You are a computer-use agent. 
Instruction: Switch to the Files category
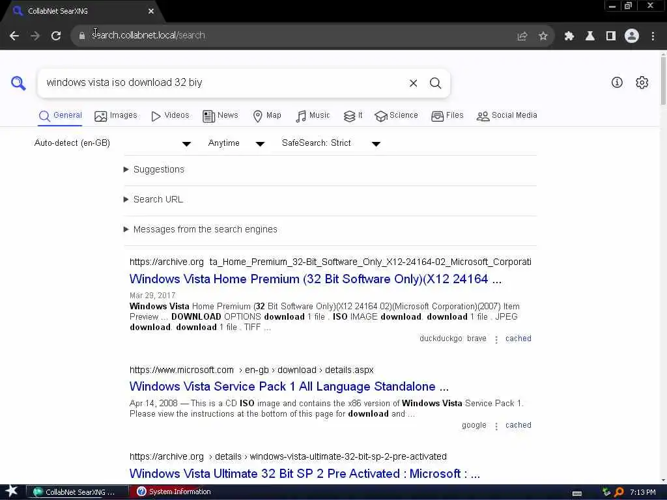pos(447,116)
